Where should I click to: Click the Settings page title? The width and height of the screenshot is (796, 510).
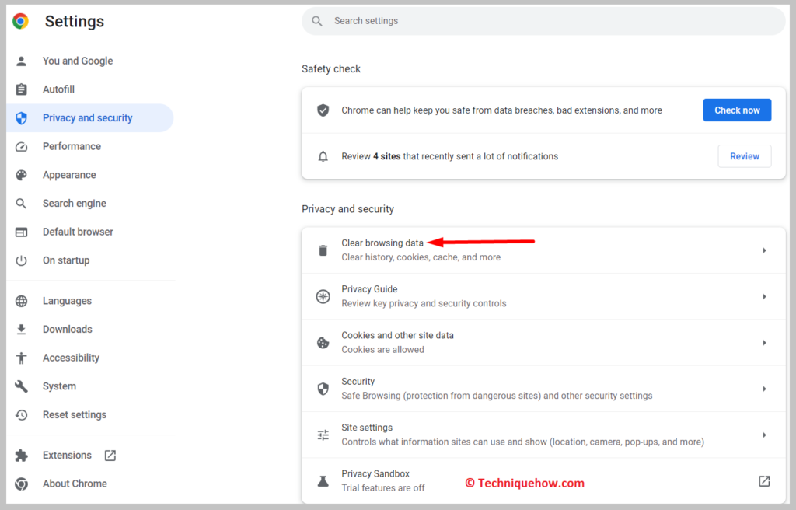(75, 21)
